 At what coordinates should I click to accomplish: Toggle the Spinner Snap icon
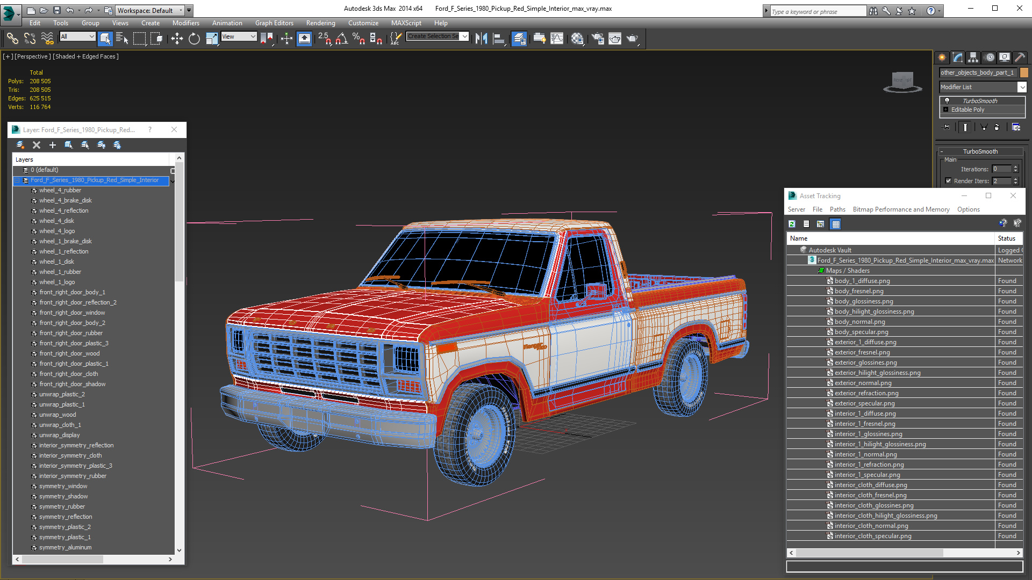(x=376, y=38)
